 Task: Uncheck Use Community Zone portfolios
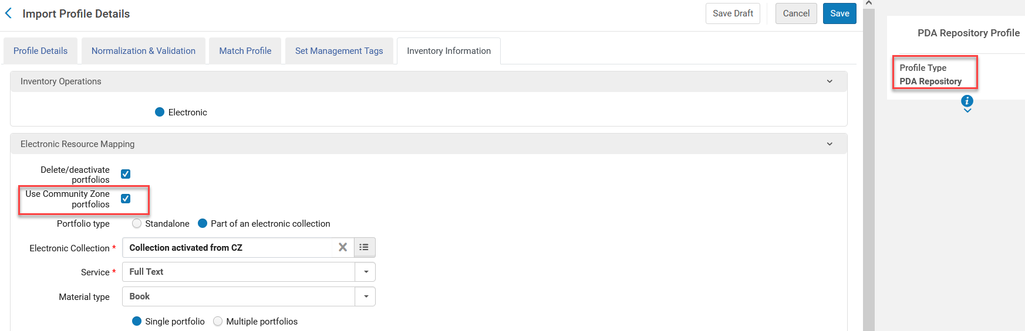pyautogui.click(x=126, y=199)
